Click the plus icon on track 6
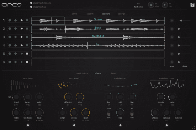 point(16,62)
